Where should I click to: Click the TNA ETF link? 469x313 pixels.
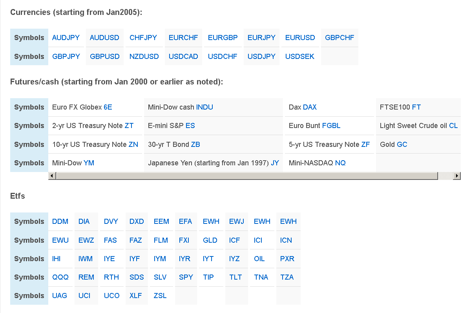click(x=261, y=277)
